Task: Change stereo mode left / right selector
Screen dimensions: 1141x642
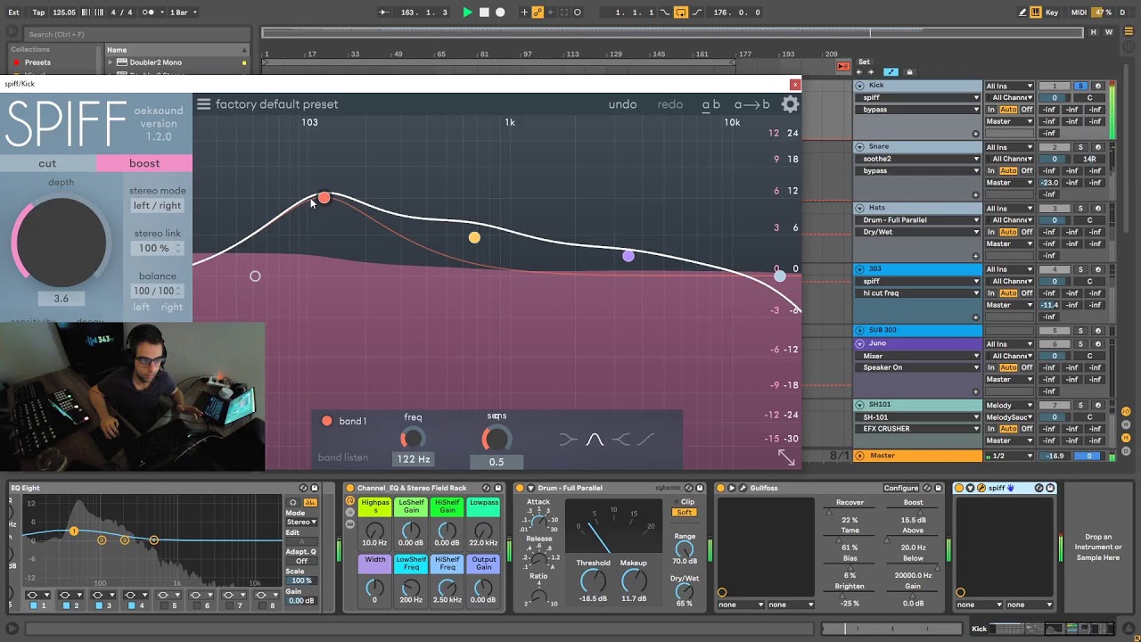Action: (x=157, y=205)
